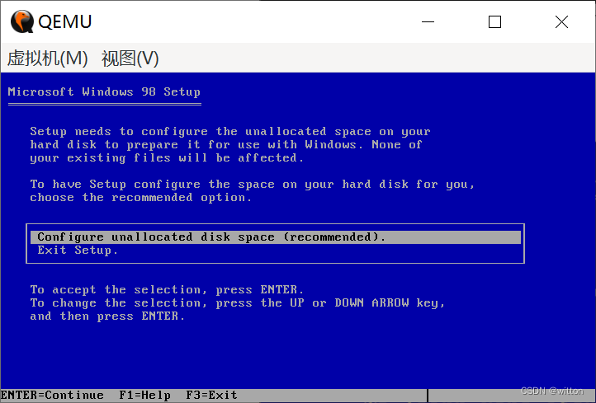Image resolution: width=596 pixels, height=403 pixels.
Task: Click the QEMU logo icon
Action: (21, 21)
